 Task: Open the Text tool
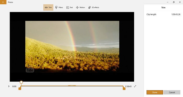(x=70, y=8)
